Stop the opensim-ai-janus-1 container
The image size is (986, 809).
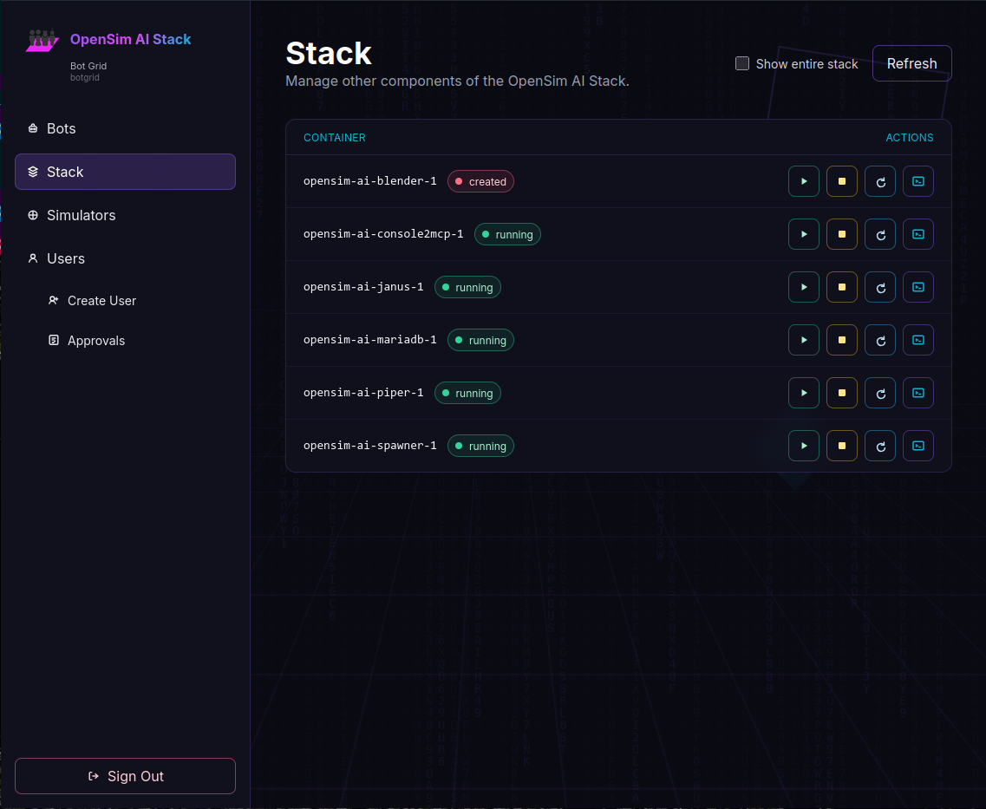[842, 287]
